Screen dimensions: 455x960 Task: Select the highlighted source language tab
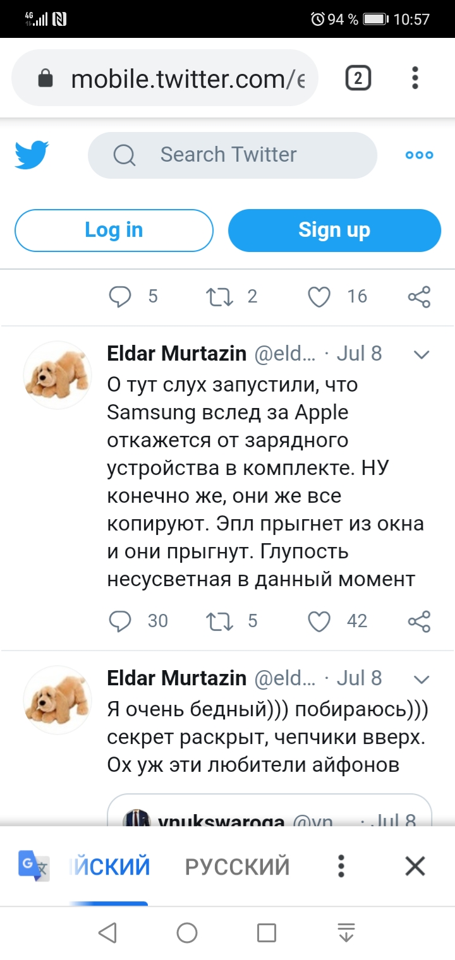111,866
